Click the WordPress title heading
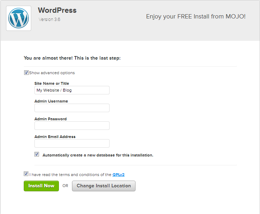This screenshot has height=214, width=260. [x=57, y=10]
